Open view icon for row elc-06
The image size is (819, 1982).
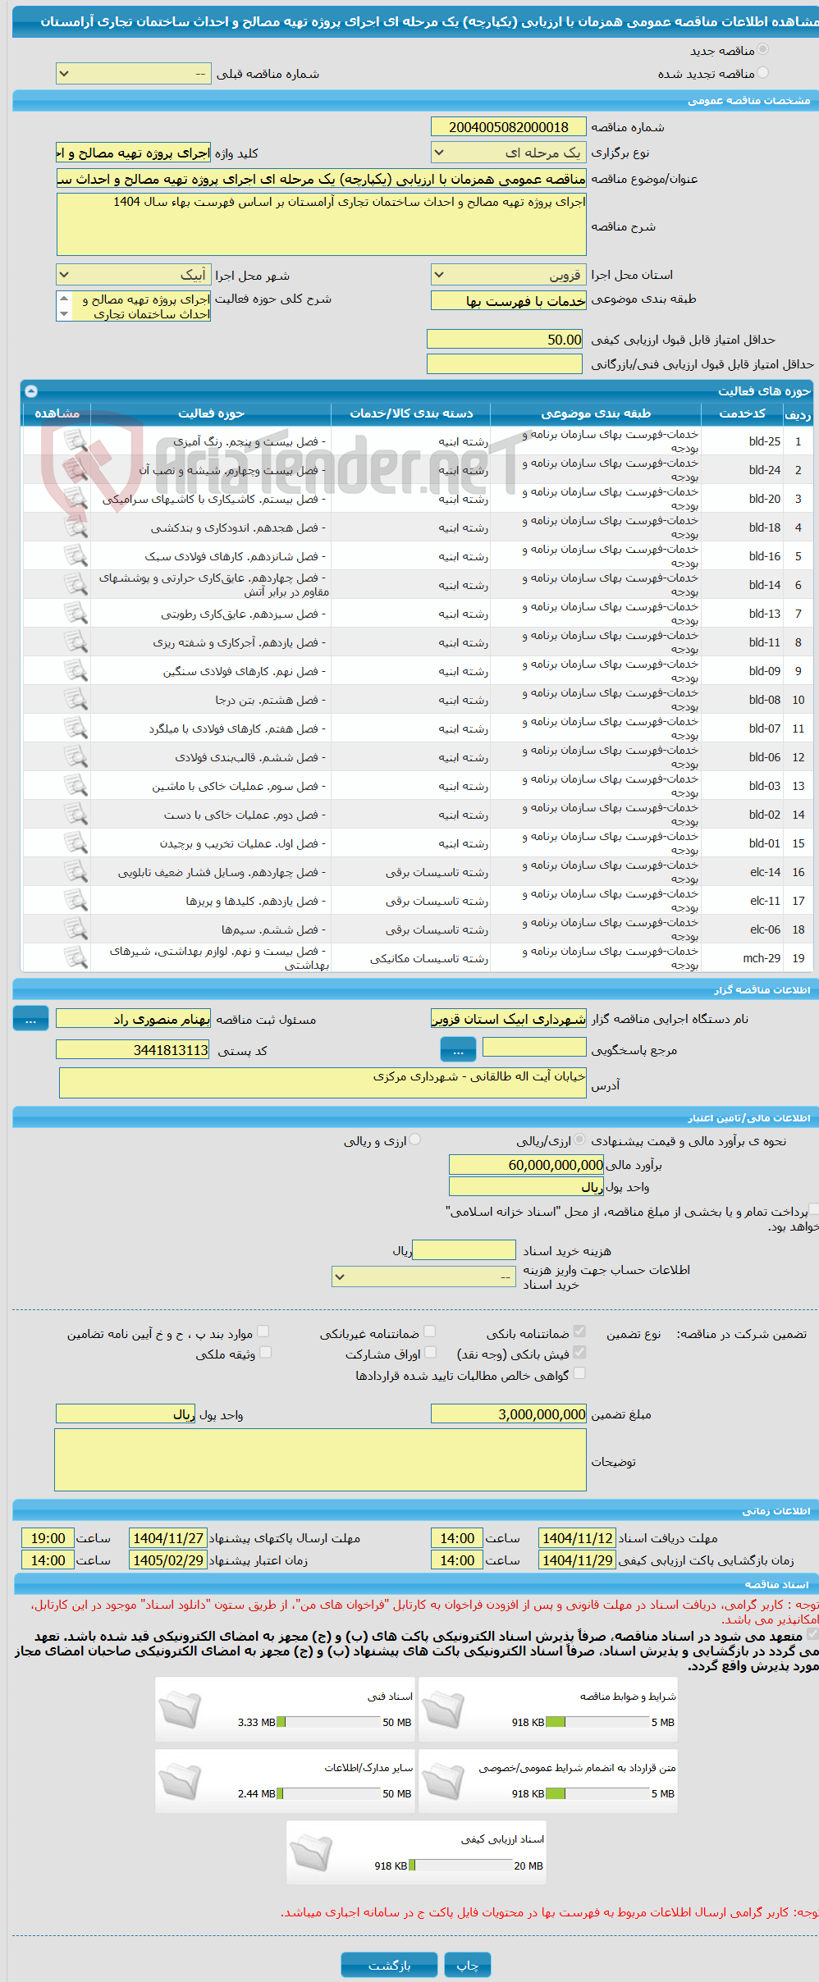tap(75, 929)
